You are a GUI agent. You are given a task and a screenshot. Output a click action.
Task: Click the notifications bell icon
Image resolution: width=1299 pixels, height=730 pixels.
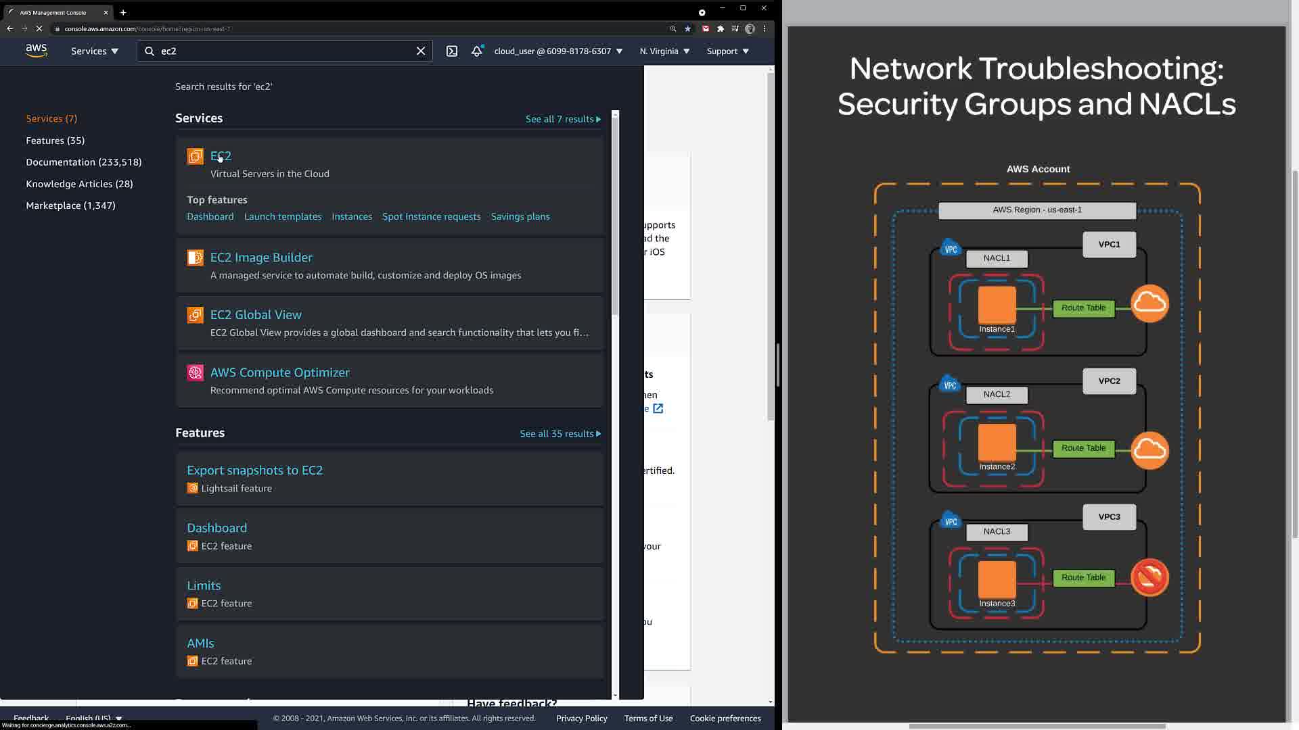point(477,51)
